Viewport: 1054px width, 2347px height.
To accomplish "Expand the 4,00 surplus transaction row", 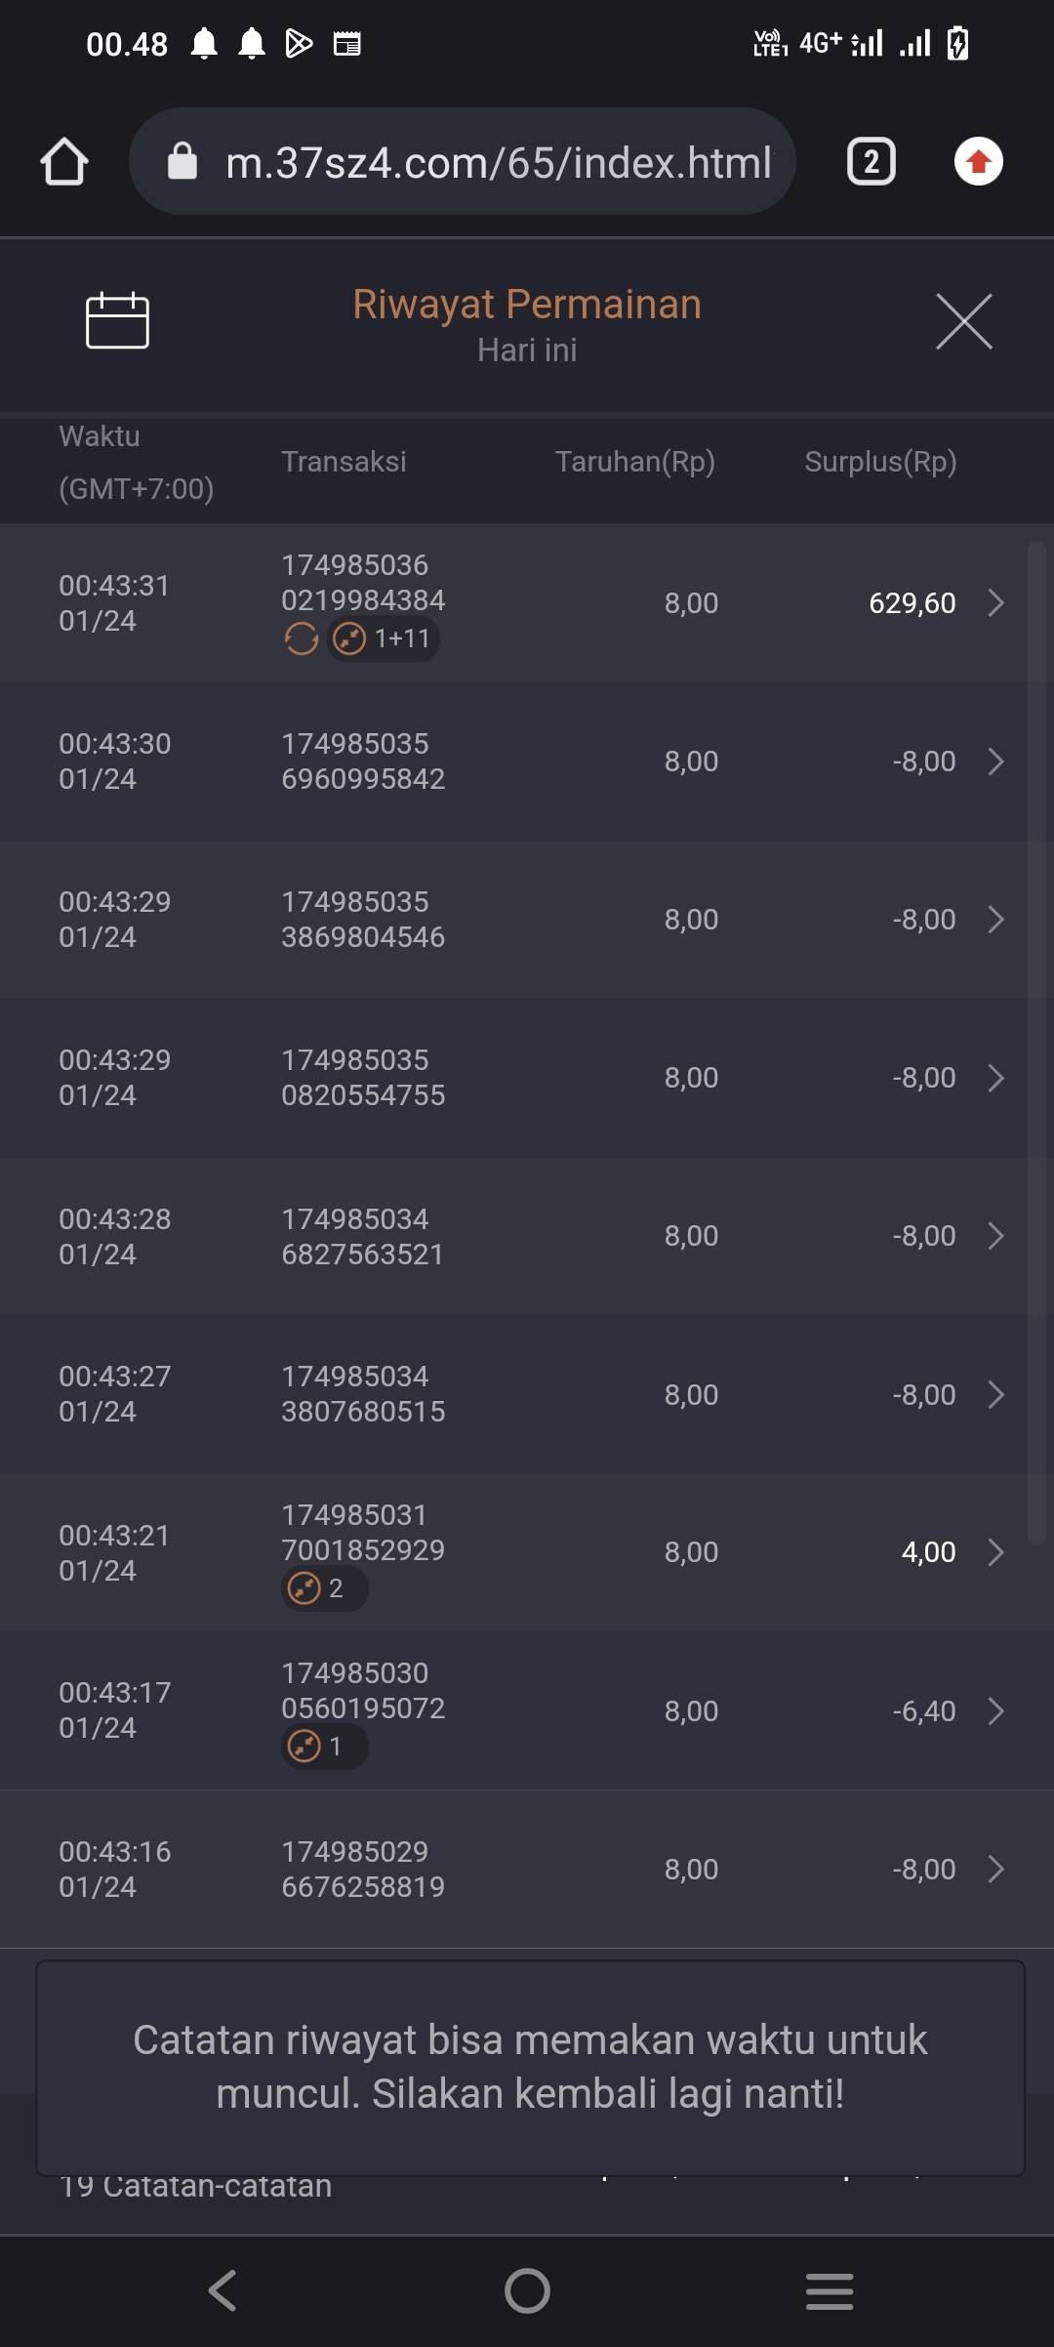I will 995,1552.
